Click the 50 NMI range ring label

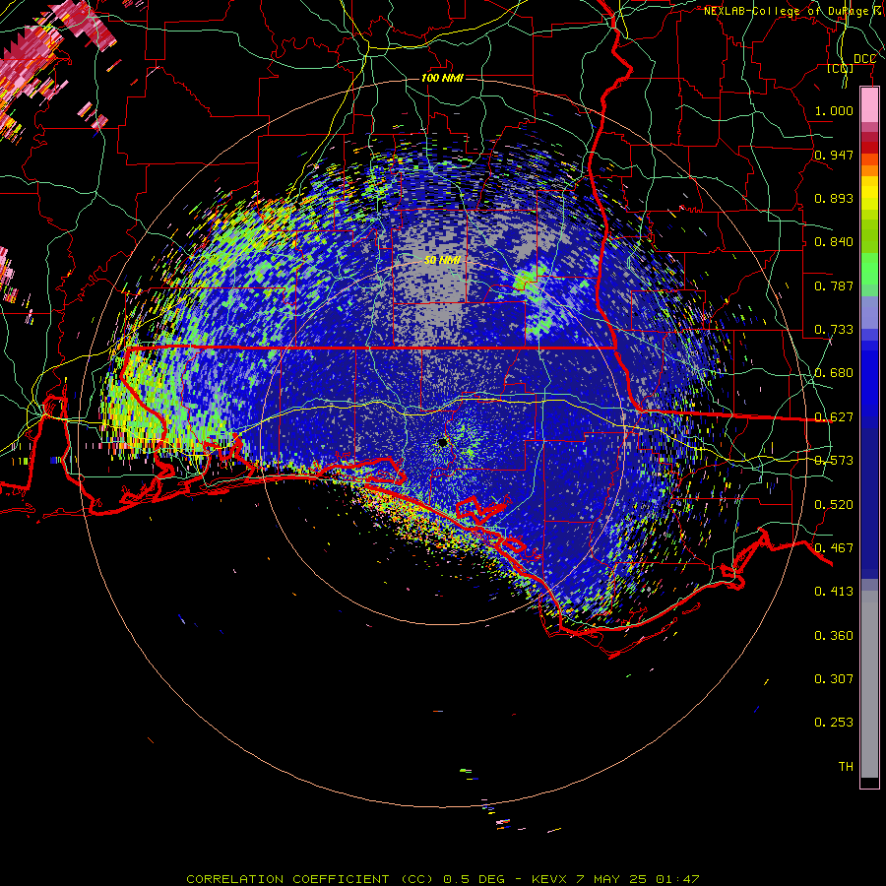pos(442,261)
